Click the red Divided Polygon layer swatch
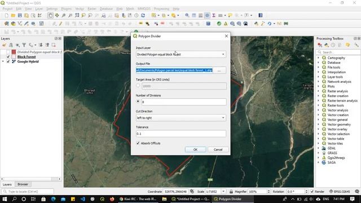This screenshot has width=361, height=203. pyautogui.click(x=14, y=52)
